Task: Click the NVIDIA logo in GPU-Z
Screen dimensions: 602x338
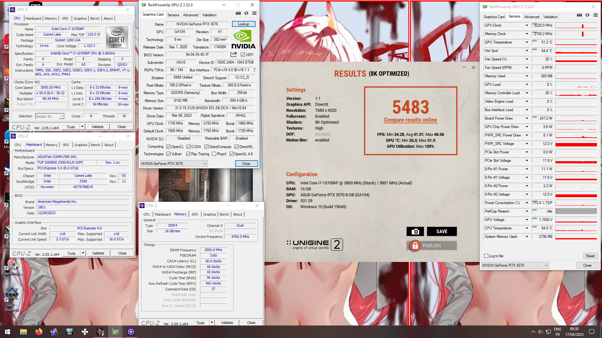Action: click(243, 39)
